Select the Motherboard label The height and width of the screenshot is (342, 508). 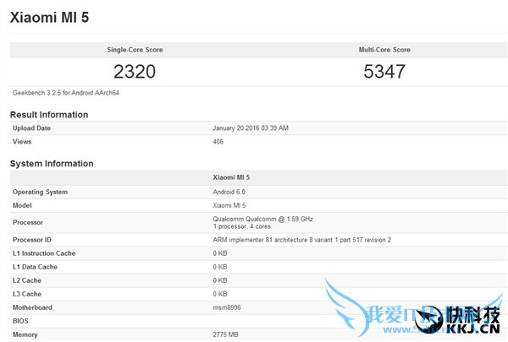click(32, 307)
